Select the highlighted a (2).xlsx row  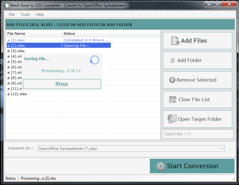tap(59, 46)
